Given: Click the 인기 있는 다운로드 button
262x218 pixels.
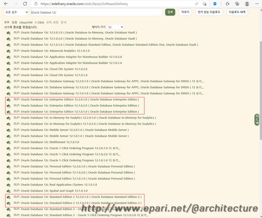Looking at the screenshot, I should (x=209, y=12).
